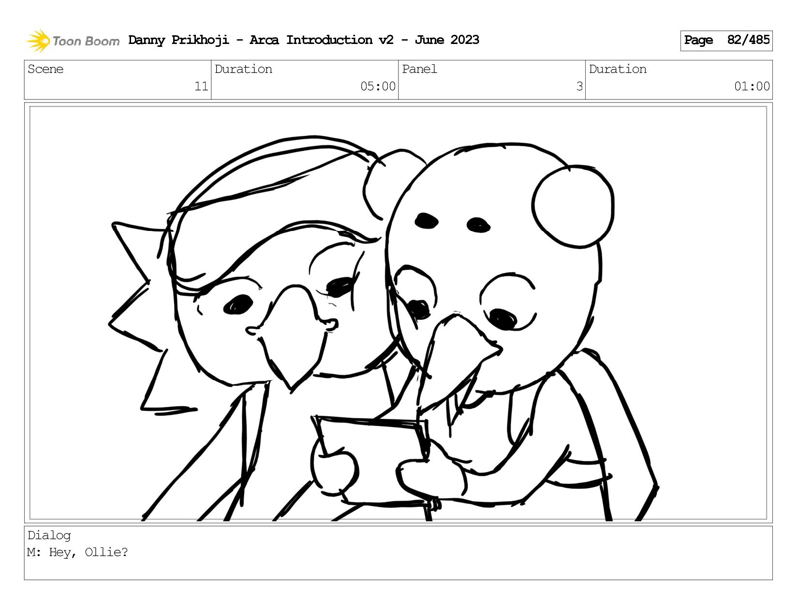The image size is (798, 616).
Task: Click the Toon Boom logo
Action: (73, 41)
